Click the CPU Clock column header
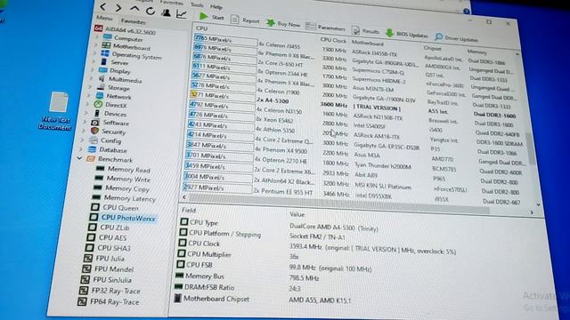The width and height of the screenshot is (570, 320). [x=333, y=41]
